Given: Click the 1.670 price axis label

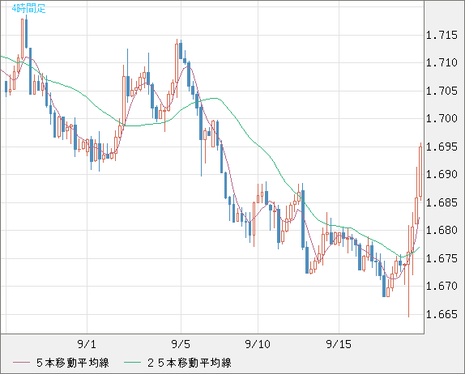Looking at the screenshot, I should [x=442, y=286].
